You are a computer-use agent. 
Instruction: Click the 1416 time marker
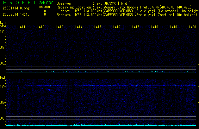tap(116, 27)
